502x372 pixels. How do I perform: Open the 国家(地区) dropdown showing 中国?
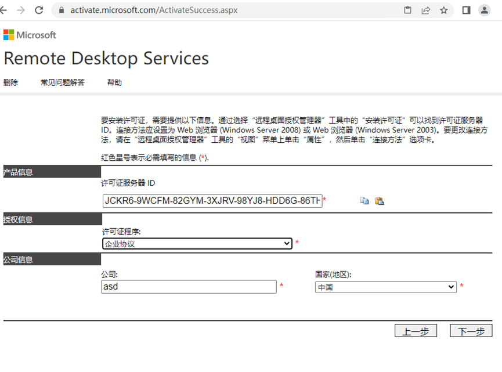[386, 286]
